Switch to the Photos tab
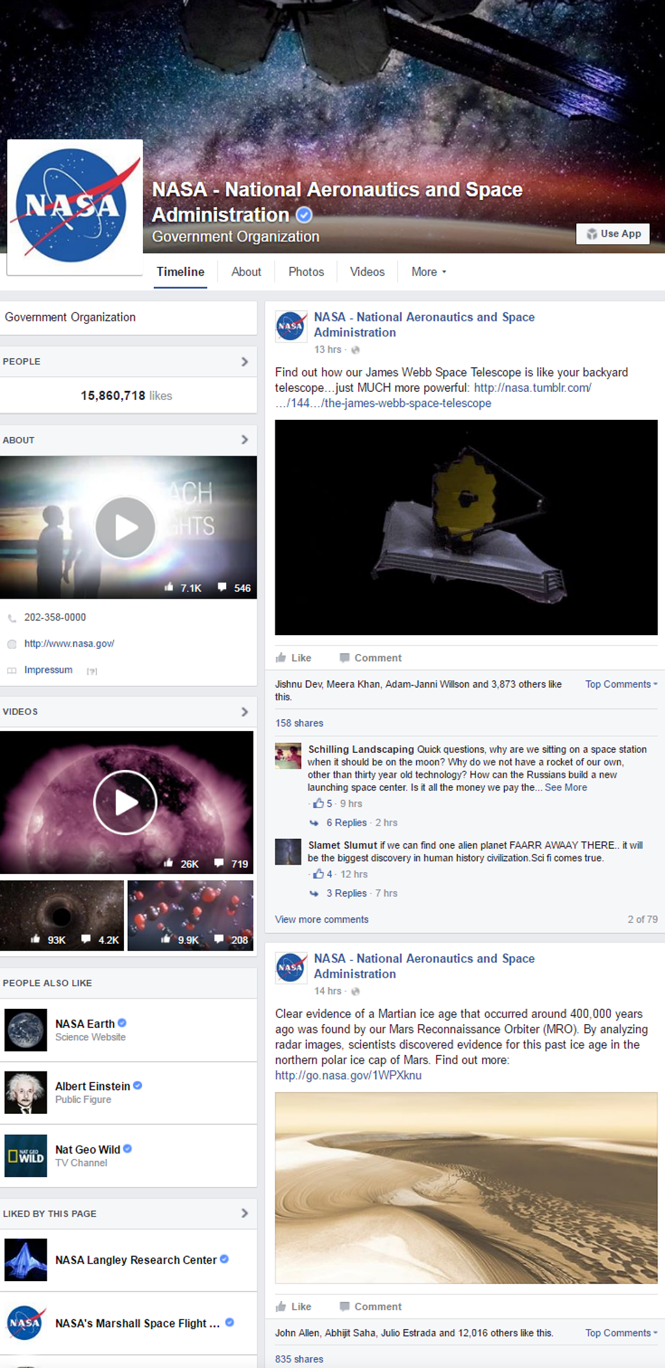Screen dimensions: 665x1368 [x=306, y=272]
